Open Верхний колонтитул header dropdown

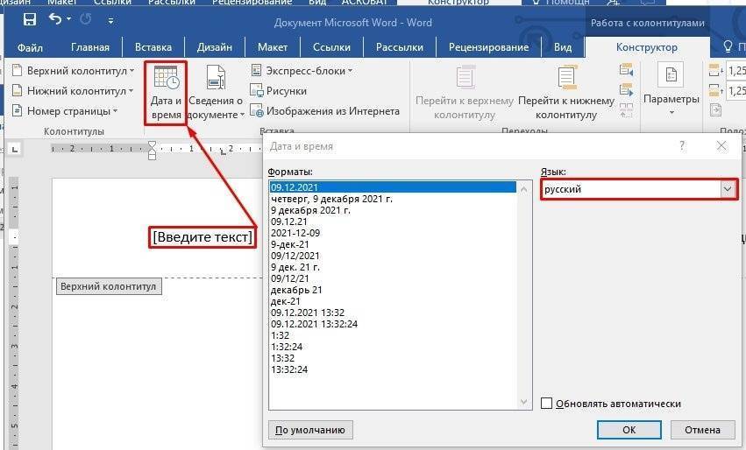(74, 70)
